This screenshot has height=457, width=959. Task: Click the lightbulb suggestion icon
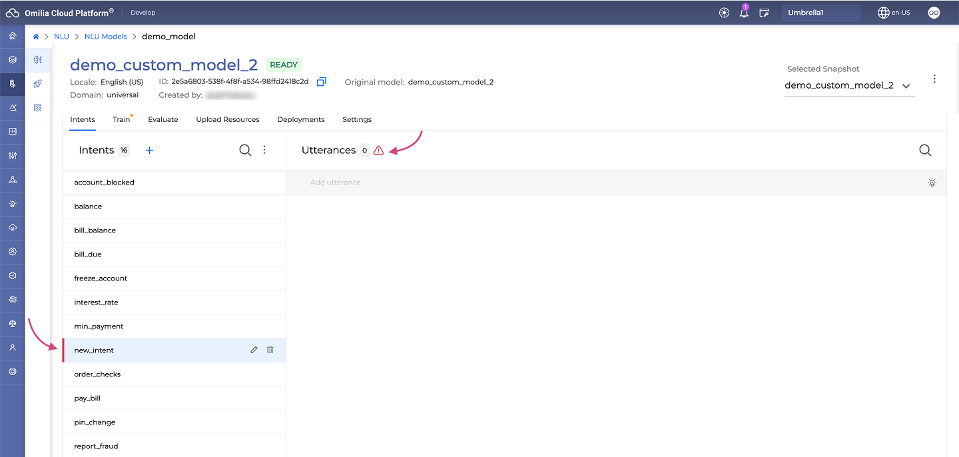coord(932,183)
